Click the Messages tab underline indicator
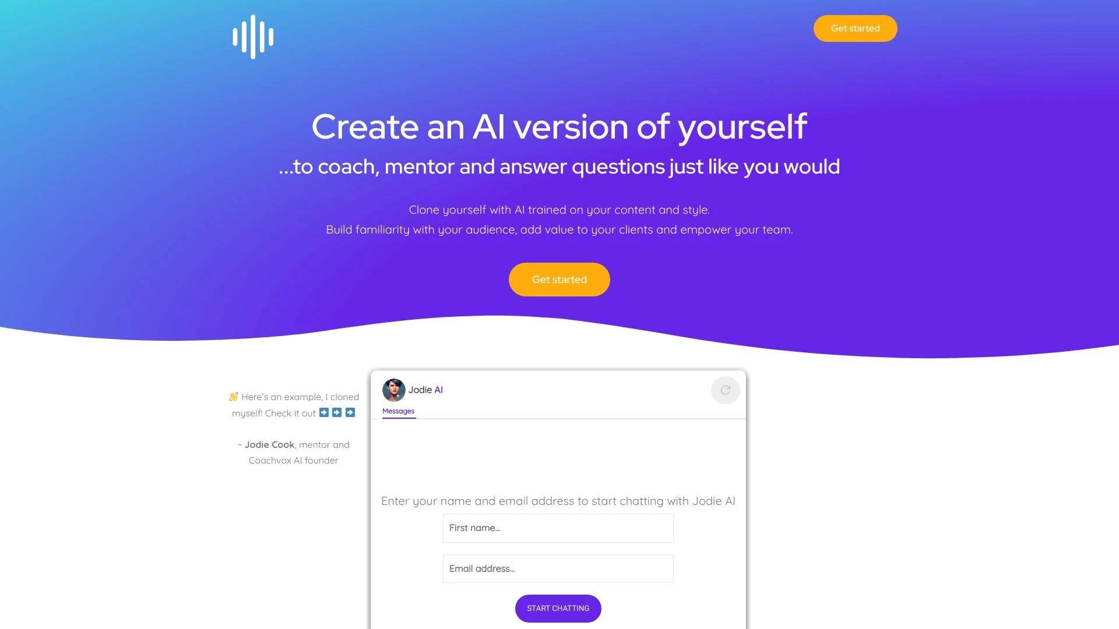Image resolution: width=1119 pixels, height=629 pixels. 399,417
